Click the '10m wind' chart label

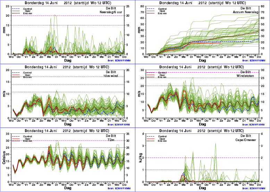coord(111,76)
